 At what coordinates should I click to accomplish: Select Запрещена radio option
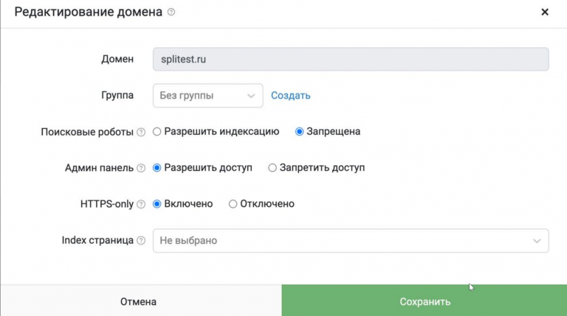pos(300,132)
